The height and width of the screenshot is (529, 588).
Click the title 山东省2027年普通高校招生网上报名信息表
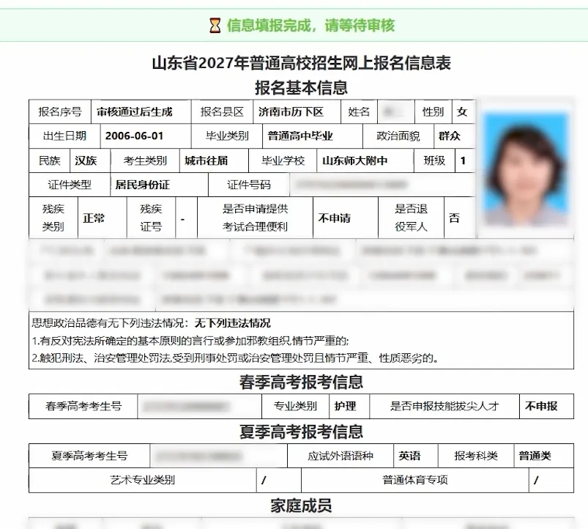click(x=301, y=63)
